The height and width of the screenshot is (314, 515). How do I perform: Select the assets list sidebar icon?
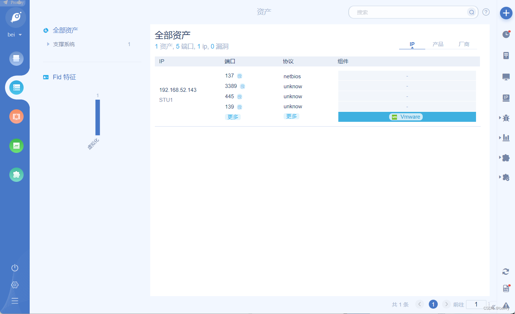tap(16, 88)
